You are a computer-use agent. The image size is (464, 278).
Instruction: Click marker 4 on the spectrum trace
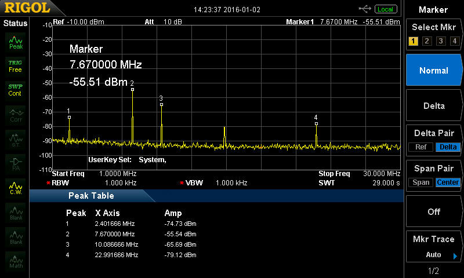pyautogui.click(x=316, y=123)
